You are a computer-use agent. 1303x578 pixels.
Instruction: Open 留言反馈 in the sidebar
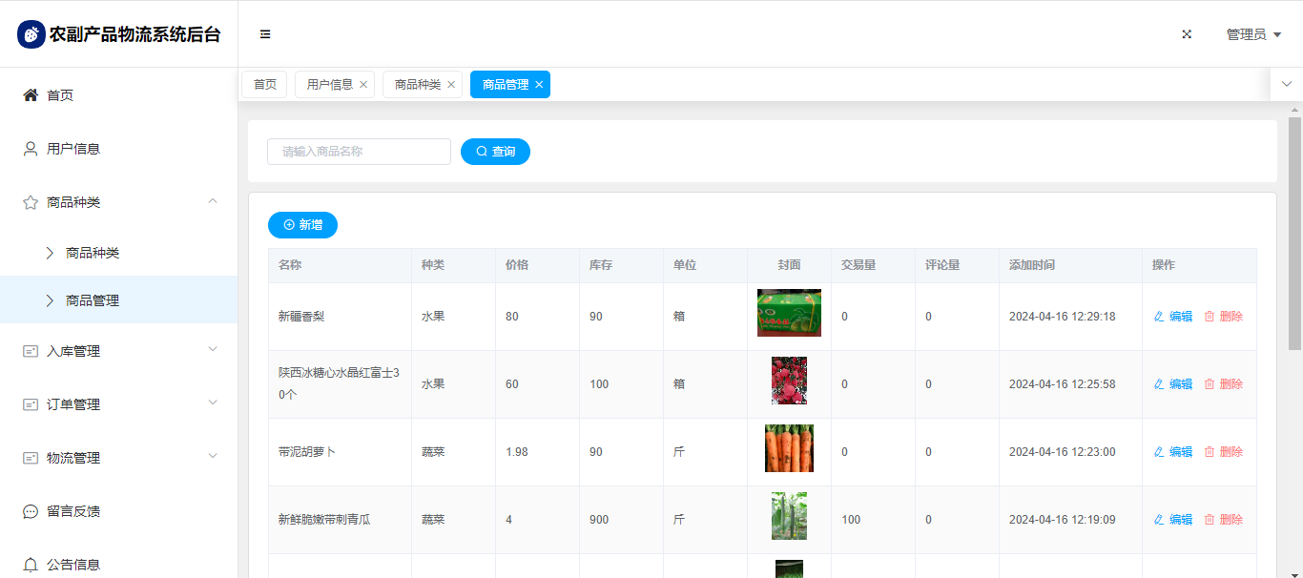[x=73, y=511]
